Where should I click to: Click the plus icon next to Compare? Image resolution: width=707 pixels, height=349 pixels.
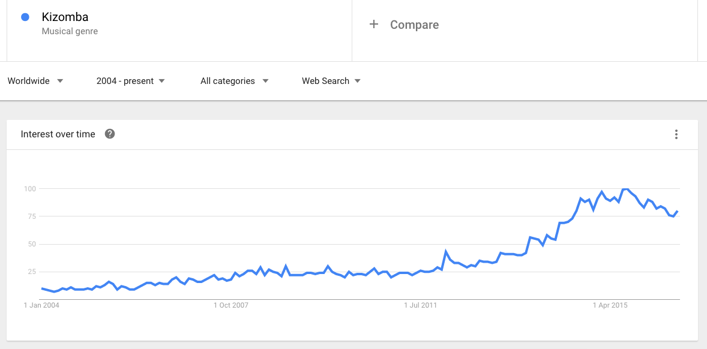coord(374,25)
